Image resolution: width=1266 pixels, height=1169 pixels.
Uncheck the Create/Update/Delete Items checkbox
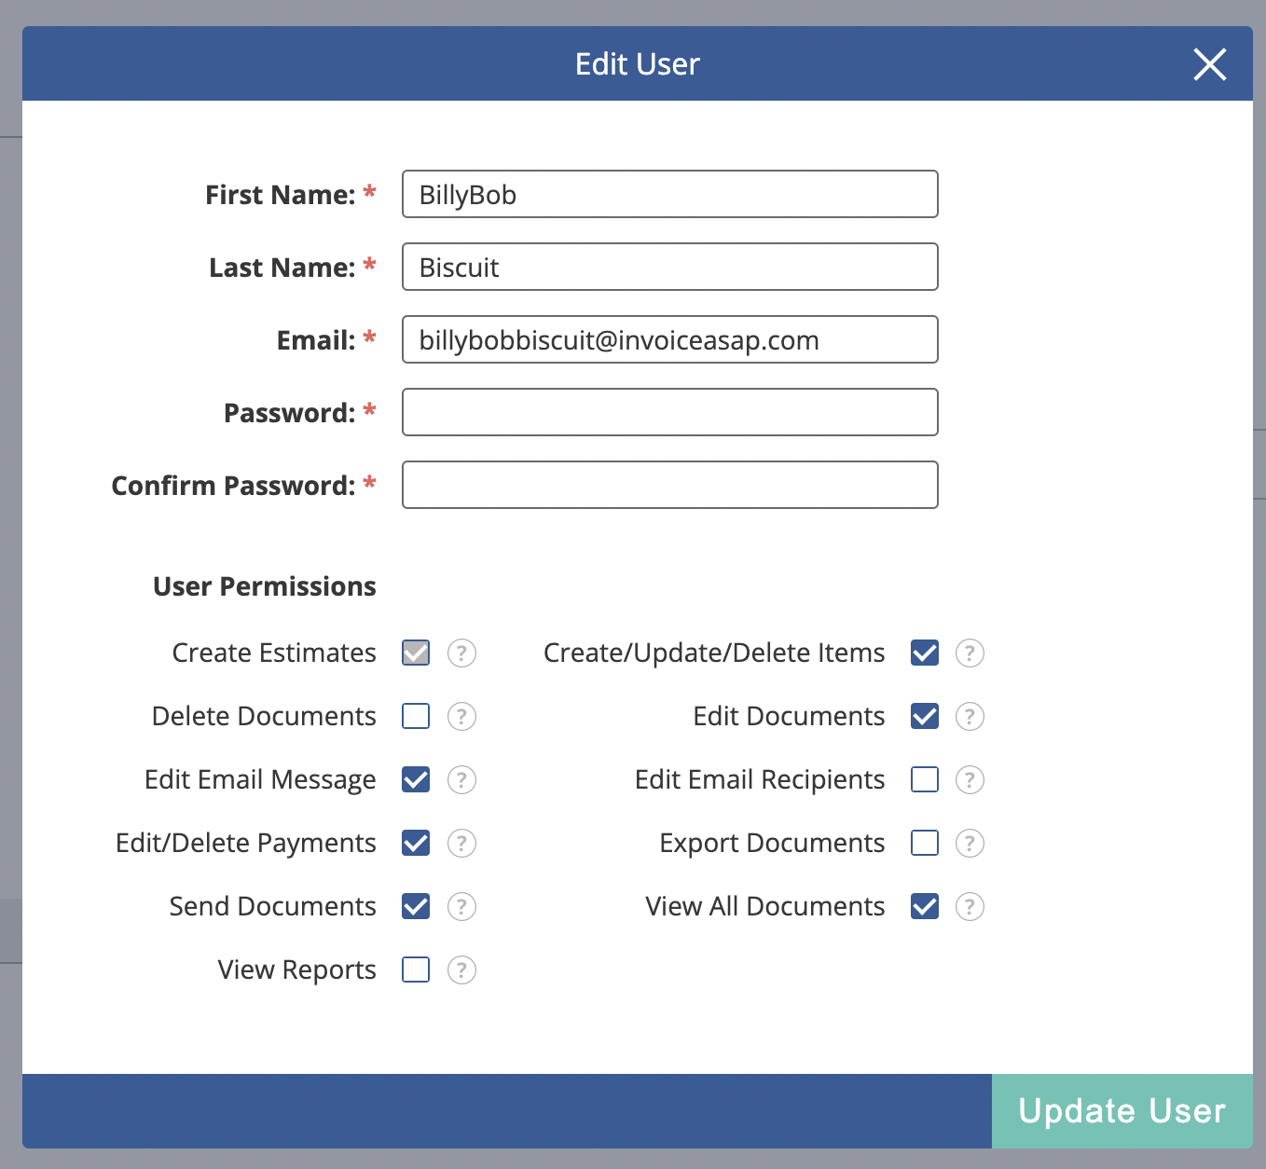click(x=925, y=653)
